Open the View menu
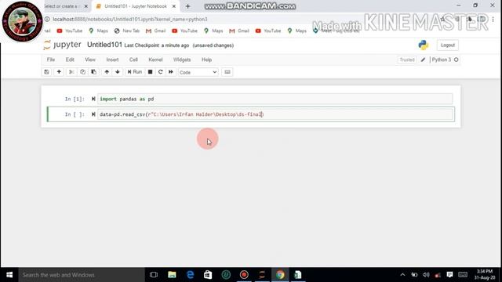Image resolution: width=502 pixels, height=282 pixels. [90, 60]
